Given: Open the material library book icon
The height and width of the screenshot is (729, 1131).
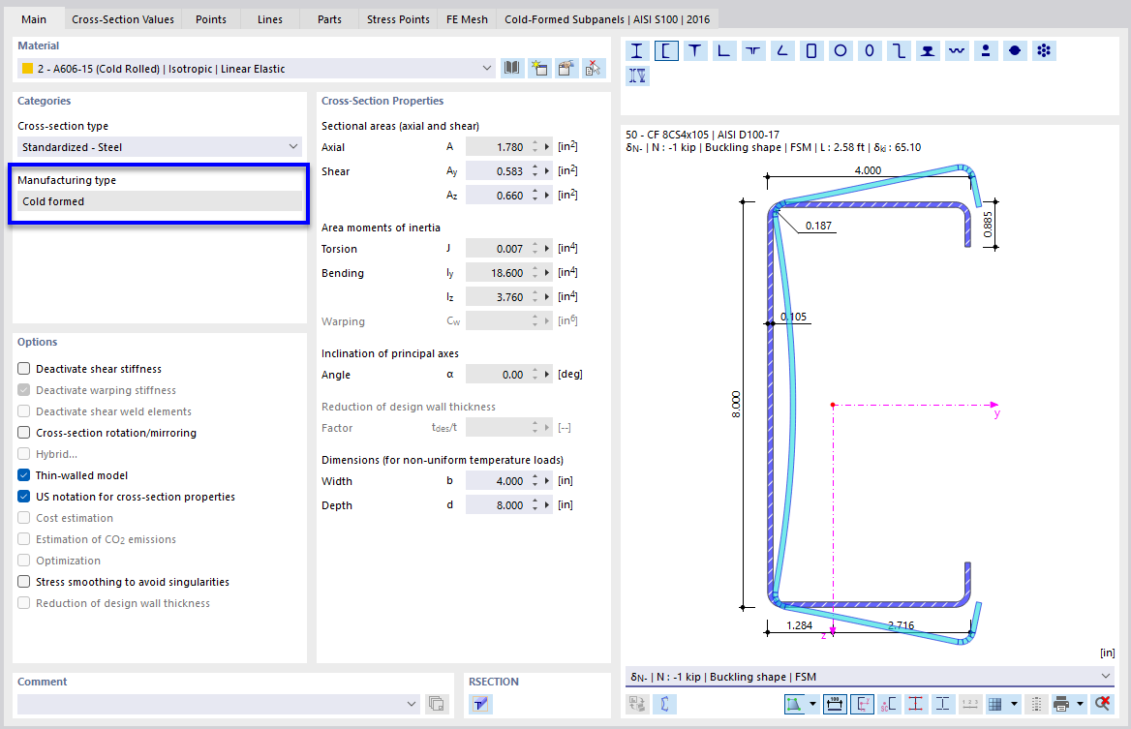Looking at the screenshot, I should click(x=511, y=69).
